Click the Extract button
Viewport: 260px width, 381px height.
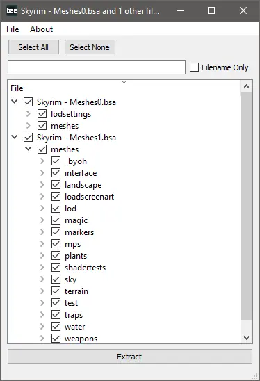130,357
